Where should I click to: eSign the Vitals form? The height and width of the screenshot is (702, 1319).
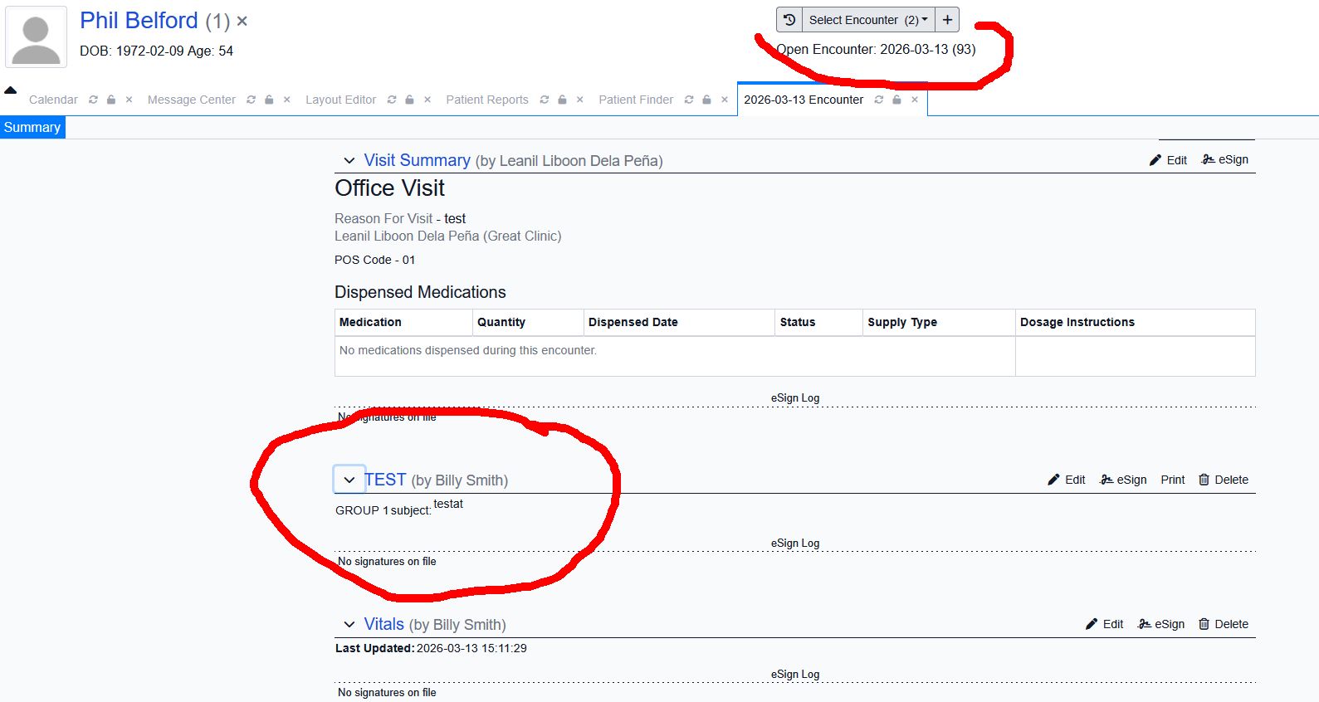tap(1161, 624)
